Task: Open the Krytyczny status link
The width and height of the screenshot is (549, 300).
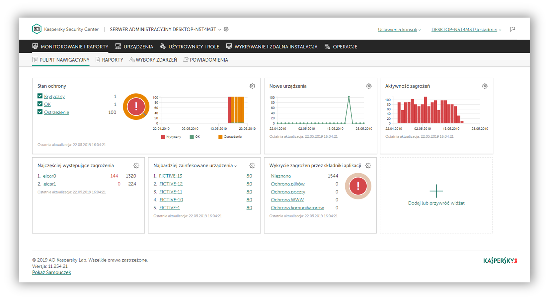Action: point(54,96)
